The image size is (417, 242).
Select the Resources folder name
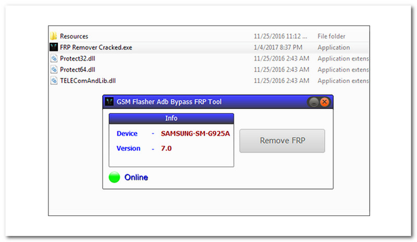pos(74,36)
